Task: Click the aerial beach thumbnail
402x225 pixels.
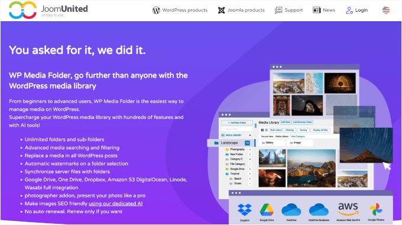Action: (x=314, y=83)
